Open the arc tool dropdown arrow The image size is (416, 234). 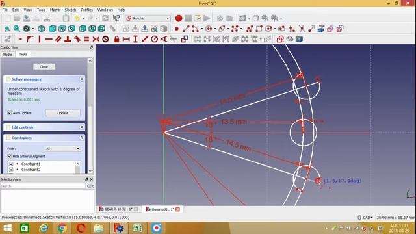[202, 29]
